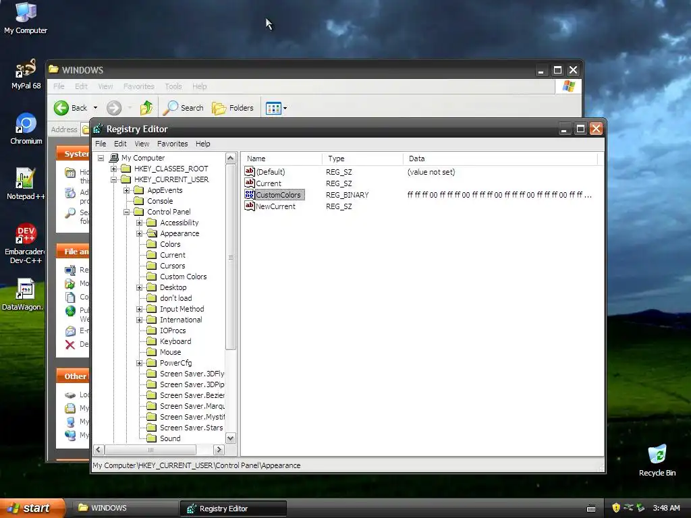
Task: Open the DataWagon desktop shortcut
Action: 24,294
